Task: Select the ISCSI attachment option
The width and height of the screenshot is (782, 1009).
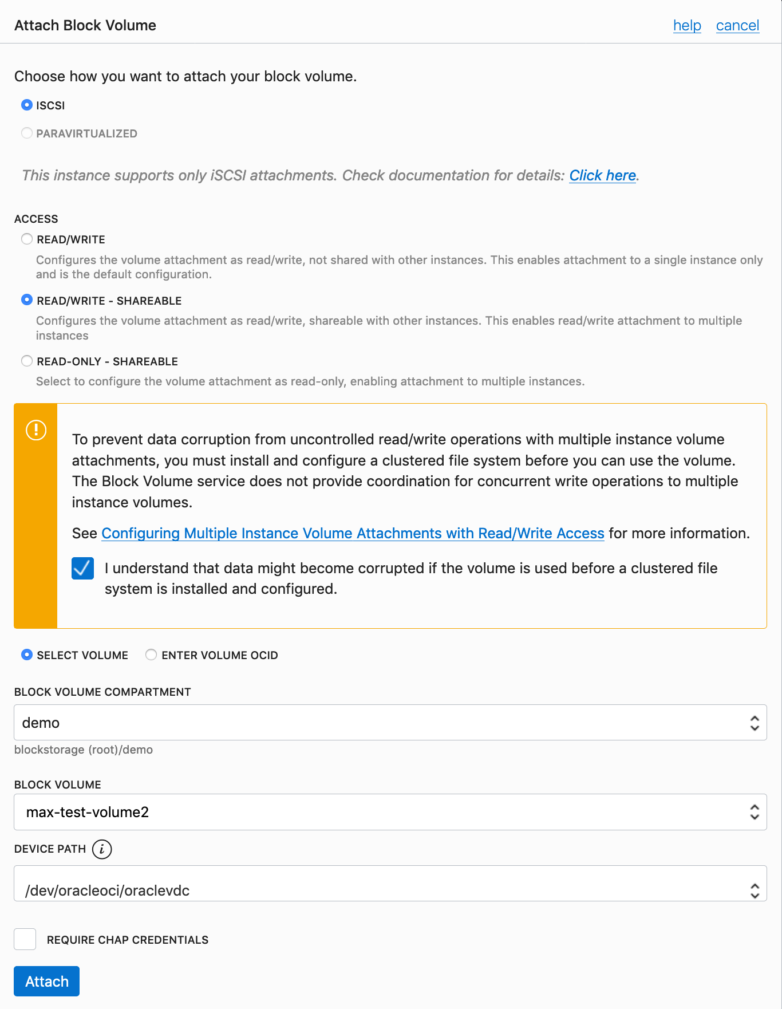Action: [x=27, y=105]
